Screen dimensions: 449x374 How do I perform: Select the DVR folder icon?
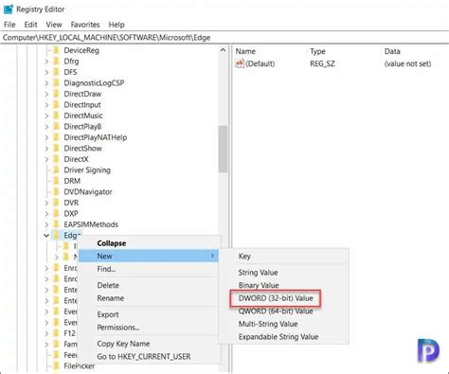click(x=56, y=203)
